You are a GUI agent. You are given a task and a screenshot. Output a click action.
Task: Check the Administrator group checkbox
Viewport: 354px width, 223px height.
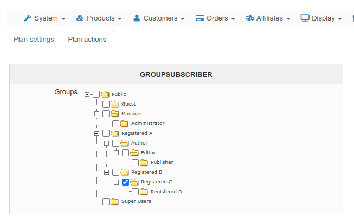tap(116, 123)
